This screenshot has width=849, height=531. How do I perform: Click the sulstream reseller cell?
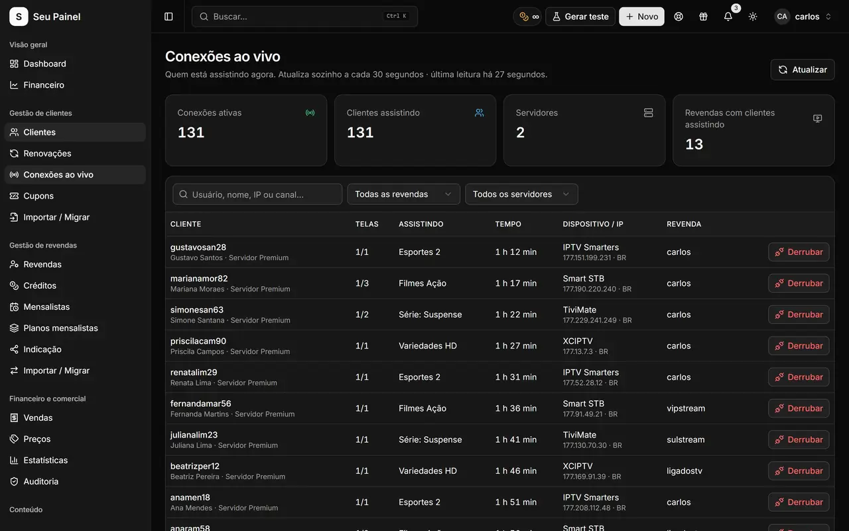pyautogui.click(x=686, y=439)
